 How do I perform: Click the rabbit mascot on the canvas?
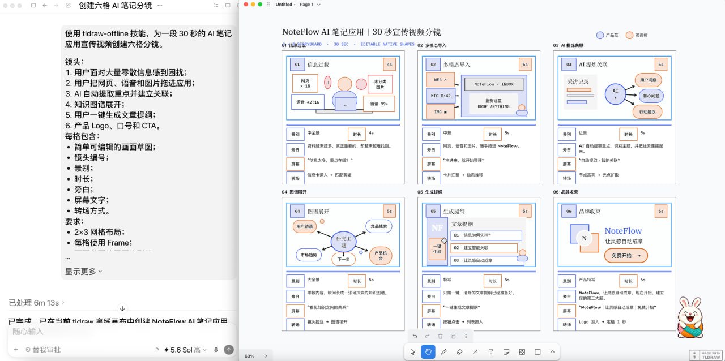pos(690,317)
